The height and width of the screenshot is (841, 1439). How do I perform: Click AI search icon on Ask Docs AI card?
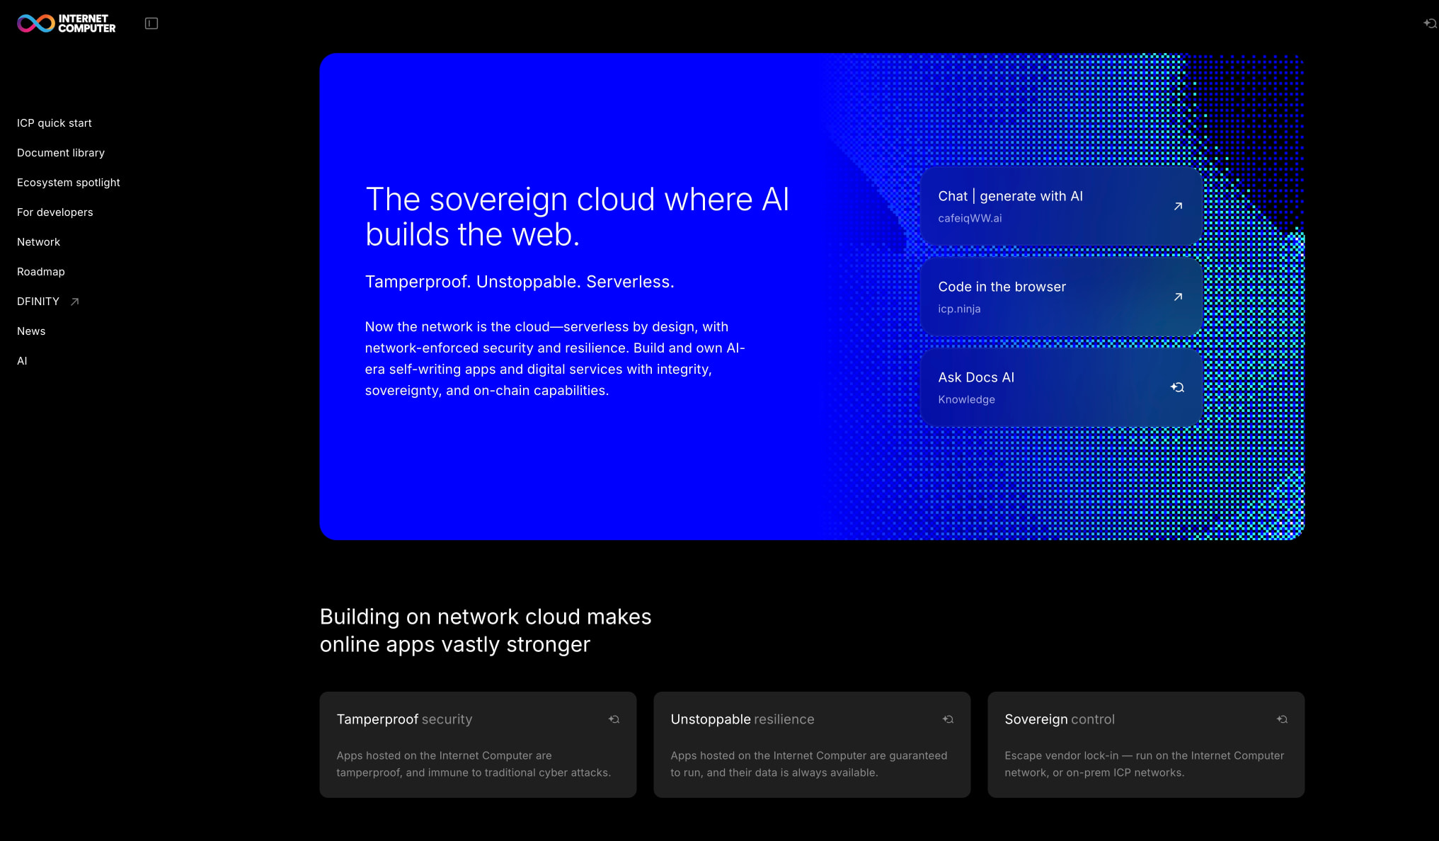[1177, 387]
